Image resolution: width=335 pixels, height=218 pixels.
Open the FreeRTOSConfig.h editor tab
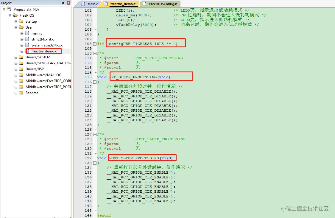[160, 4]
